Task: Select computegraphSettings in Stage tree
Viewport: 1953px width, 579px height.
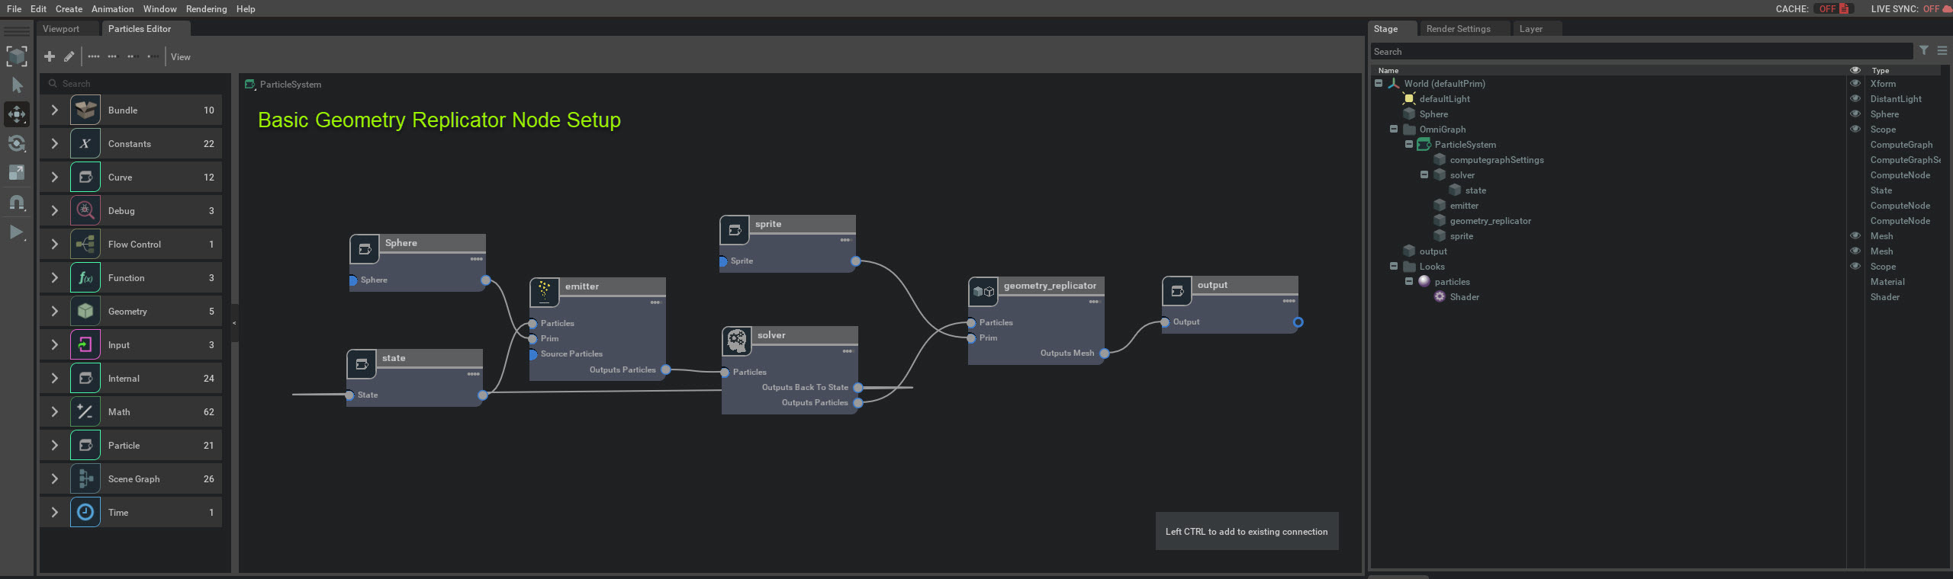Action: tap(1496, 160)
